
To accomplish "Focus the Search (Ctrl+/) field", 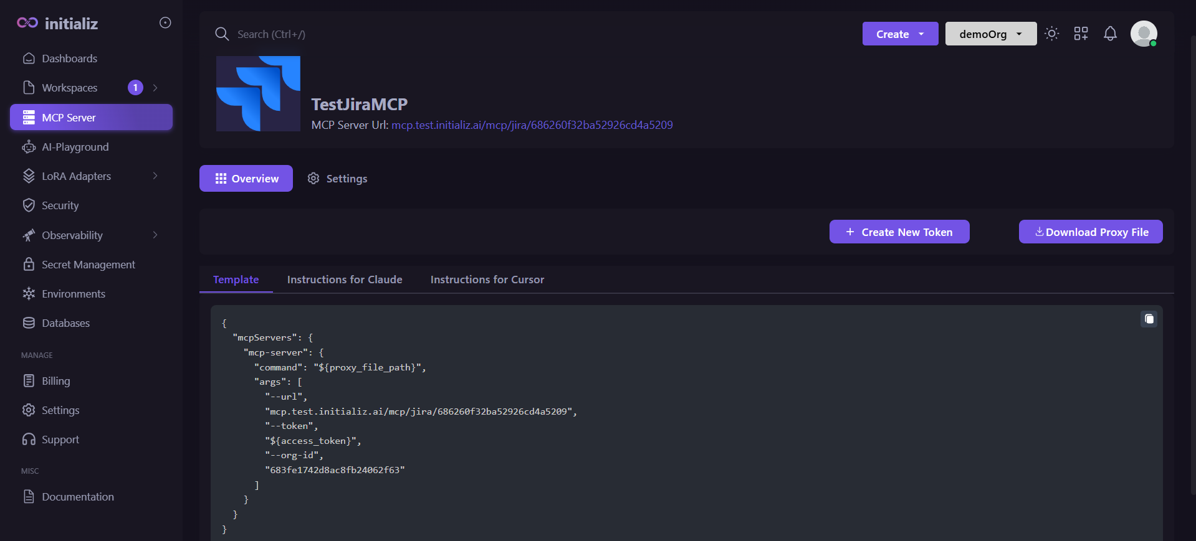I will click(x=271, y=34).
